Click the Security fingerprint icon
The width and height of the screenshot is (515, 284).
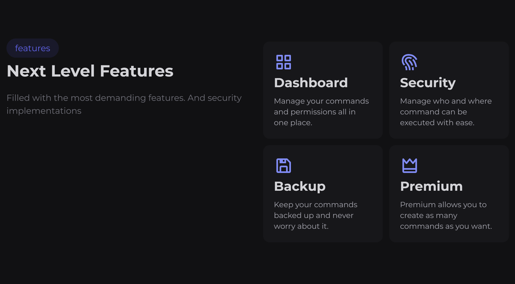tap(409, 62)
